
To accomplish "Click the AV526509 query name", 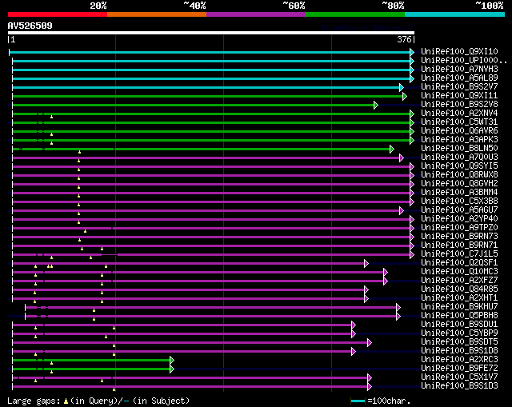I will click(30, 26).
